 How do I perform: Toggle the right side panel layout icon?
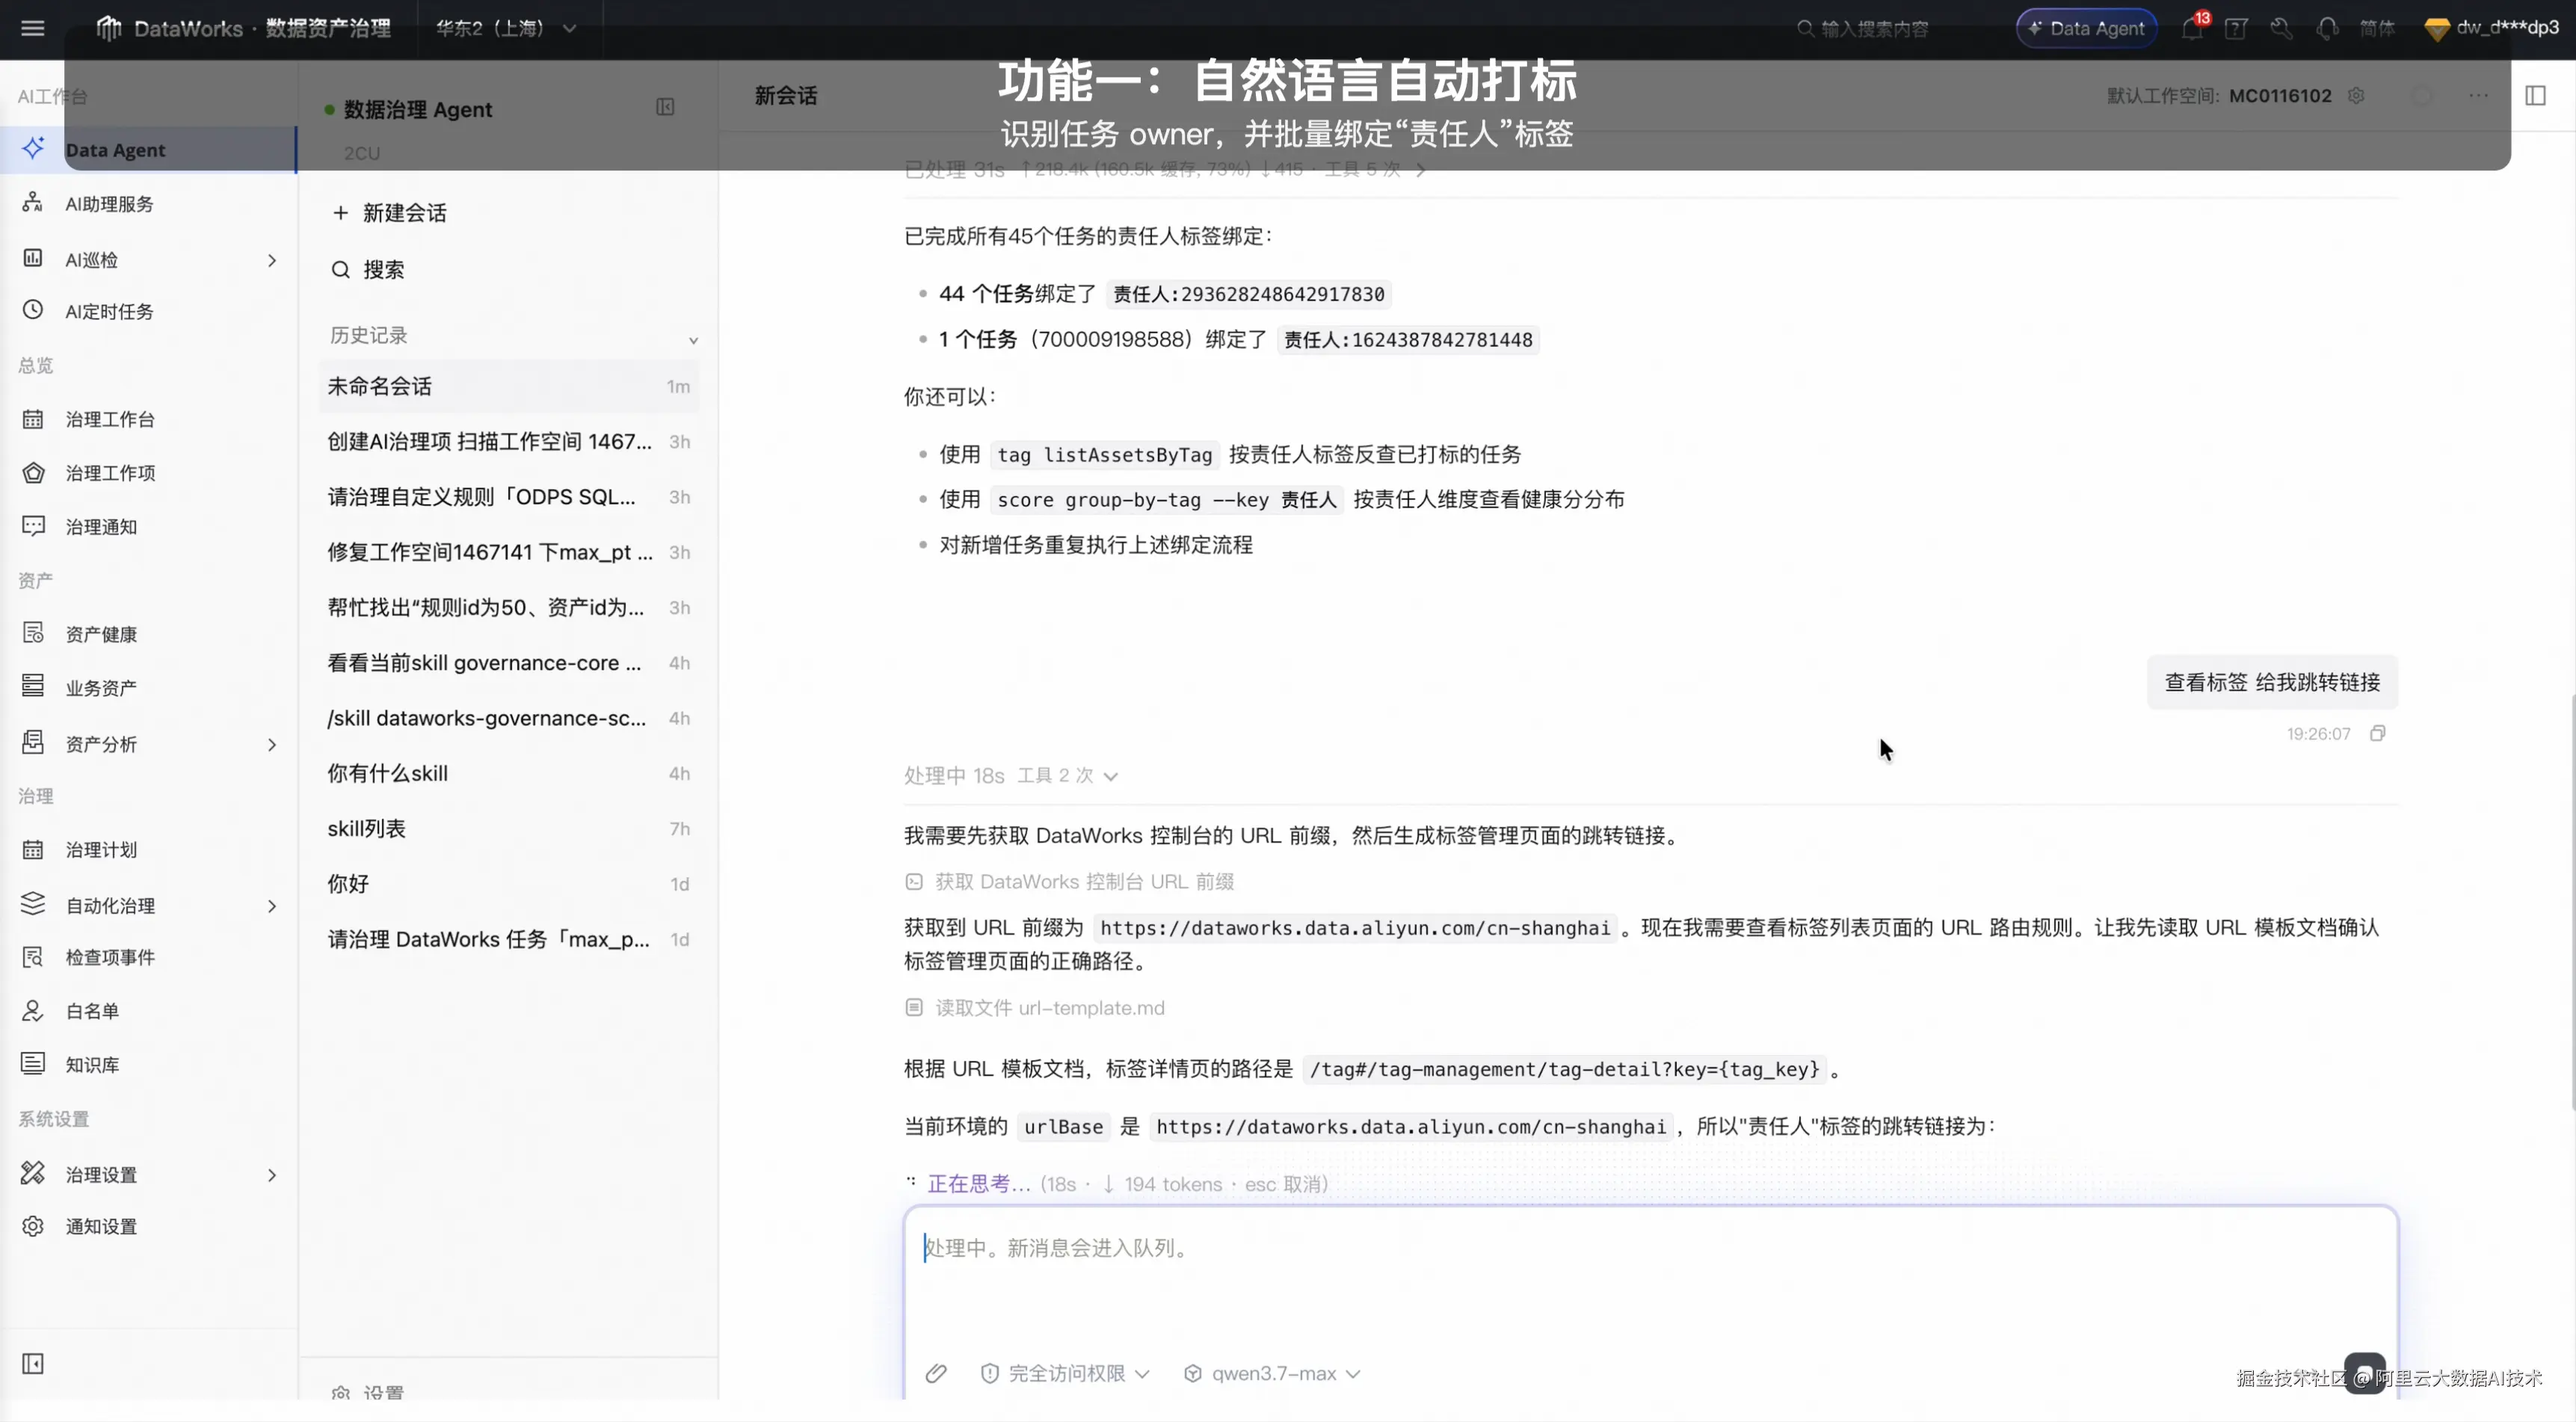(x=2535, y=95)
